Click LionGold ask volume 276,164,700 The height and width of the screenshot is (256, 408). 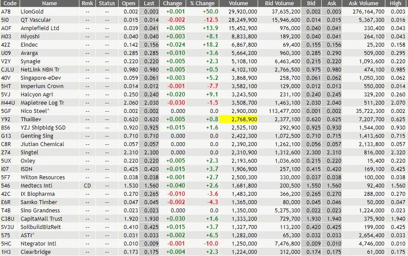tap(368, 12)
